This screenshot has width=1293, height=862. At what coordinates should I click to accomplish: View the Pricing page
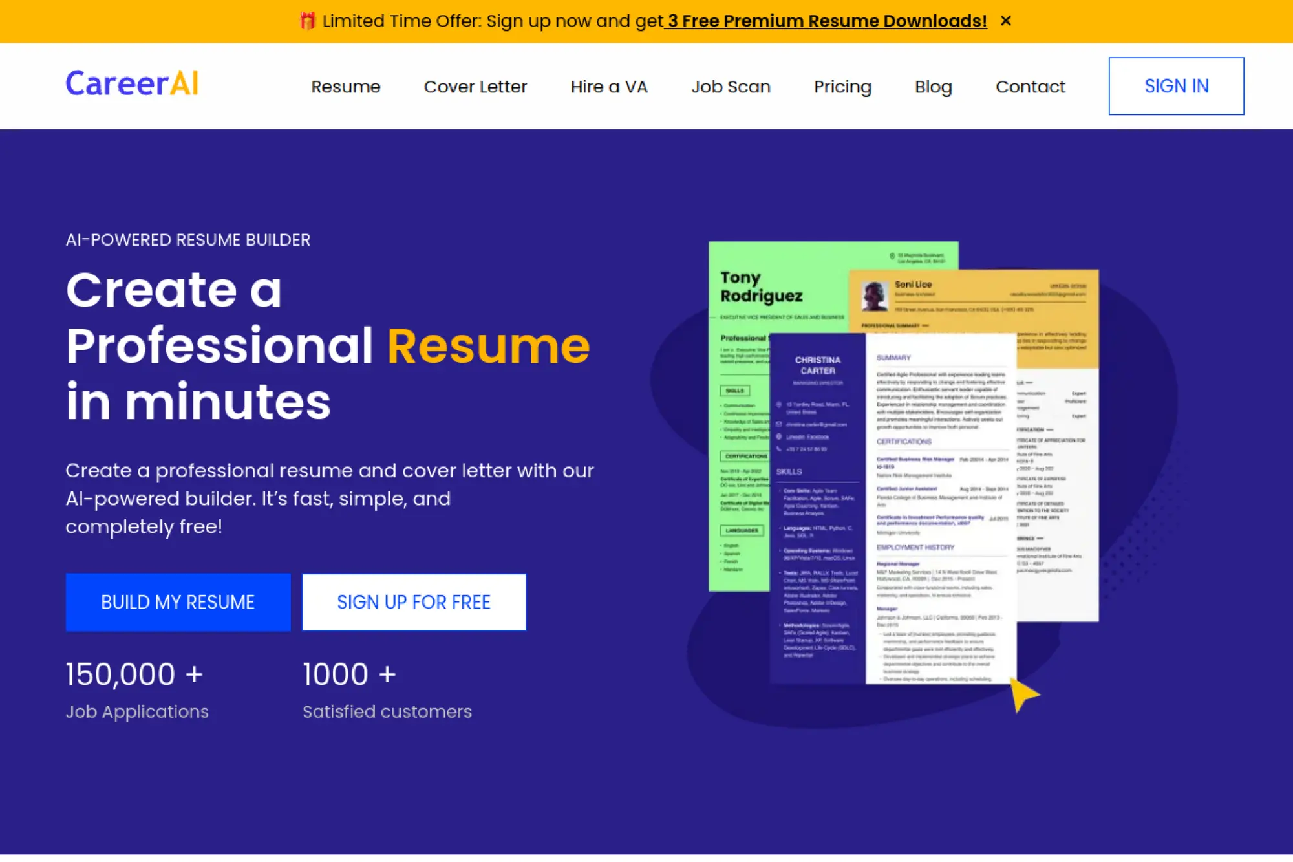842,86
